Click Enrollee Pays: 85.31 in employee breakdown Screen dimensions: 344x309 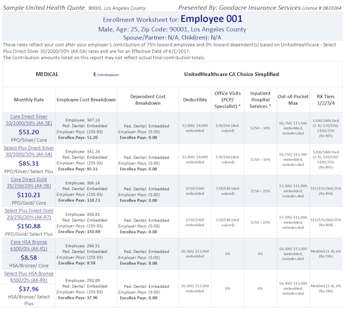78,169
